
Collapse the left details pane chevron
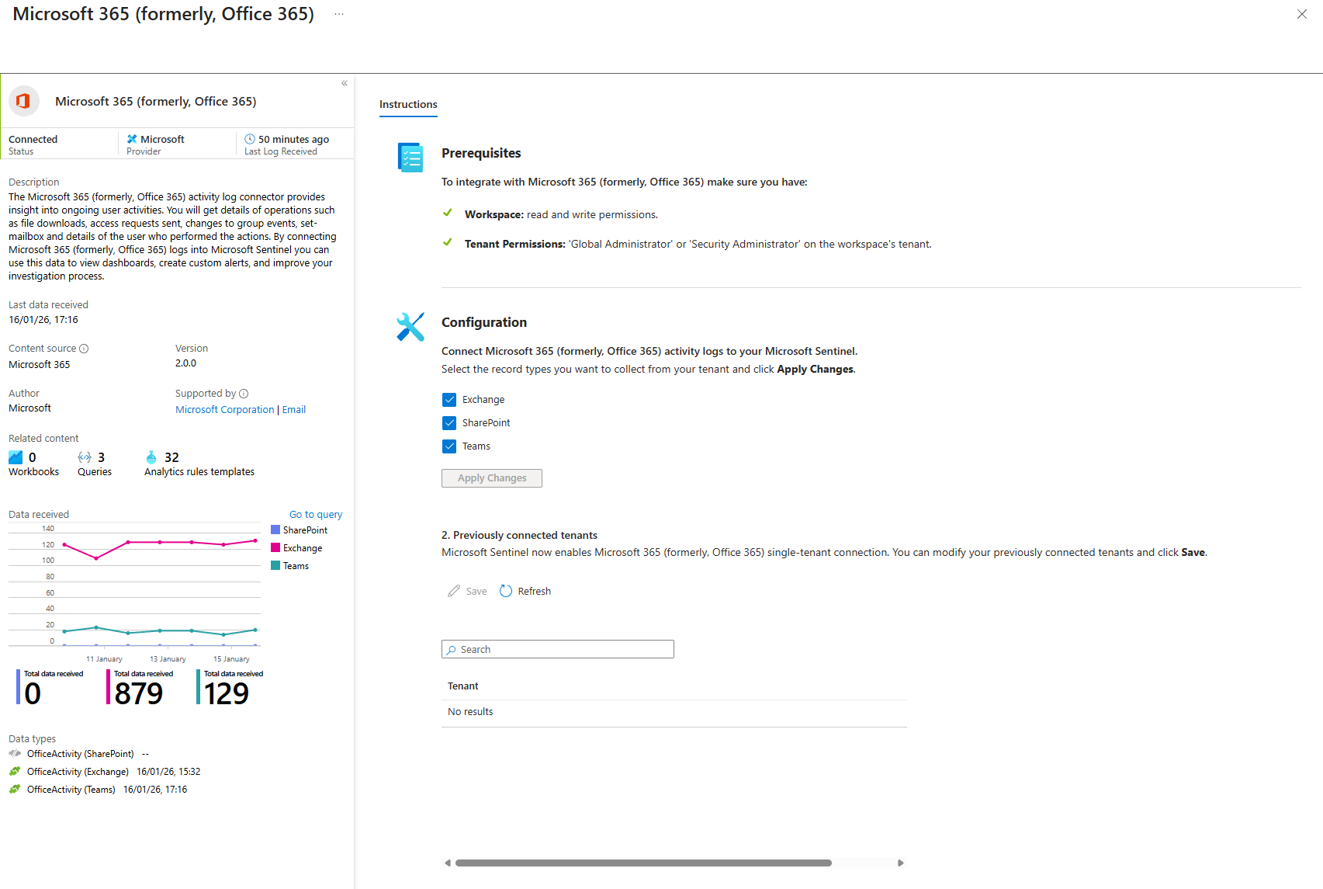pyautogui.click(x=345, y=83)
